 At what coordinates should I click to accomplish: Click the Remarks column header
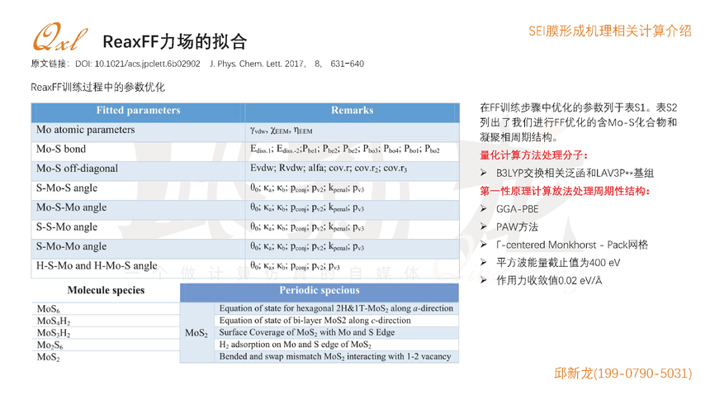(x=353, y=111)
